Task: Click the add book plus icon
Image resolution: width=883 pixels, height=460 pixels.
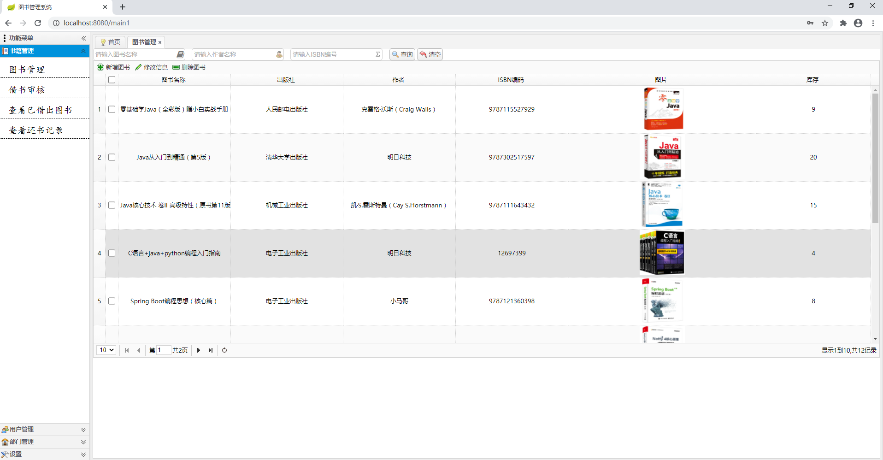Action: pos(100,67)
